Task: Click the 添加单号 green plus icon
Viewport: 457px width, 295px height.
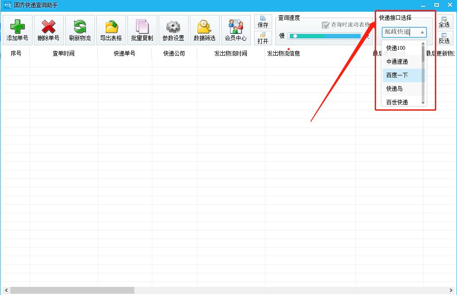Action: tap(18, 27)
